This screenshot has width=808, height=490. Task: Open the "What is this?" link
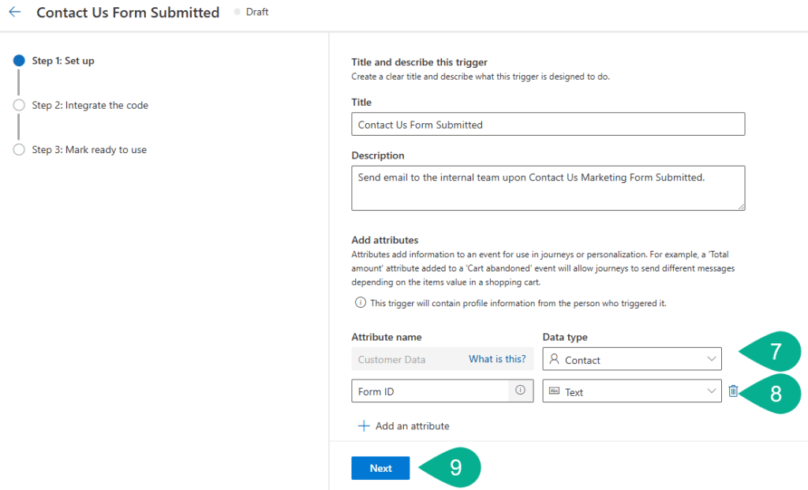497,359
